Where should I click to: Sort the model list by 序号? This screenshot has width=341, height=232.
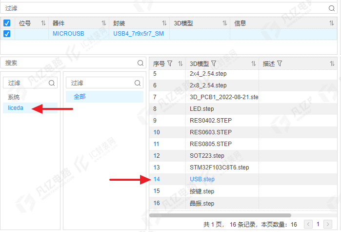pyautogui.click(x=181, y=63)
